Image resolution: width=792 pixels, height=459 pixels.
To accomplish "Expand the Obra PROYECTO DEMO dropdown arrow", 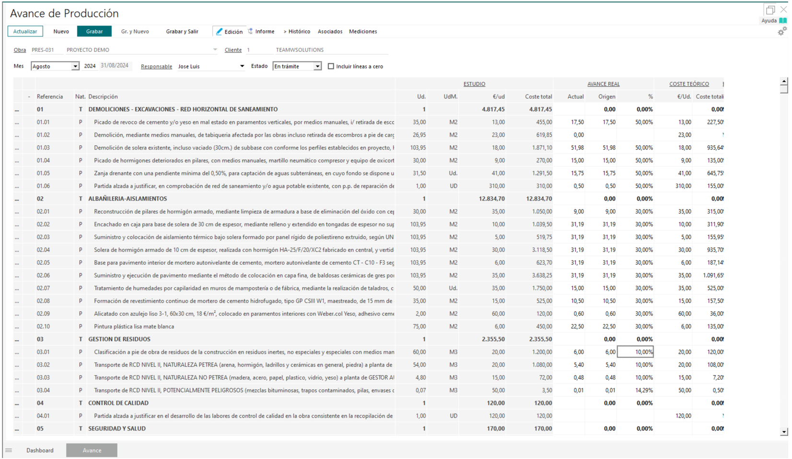I will click(215, 49).
